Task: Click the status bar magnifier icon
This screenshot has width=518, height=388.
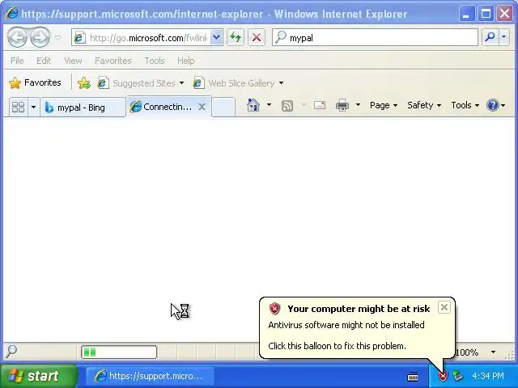Action: coord(11,351)
